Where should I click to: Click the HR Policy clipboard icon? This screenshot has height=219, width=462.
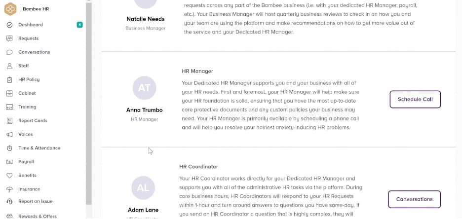click(9, 79)
